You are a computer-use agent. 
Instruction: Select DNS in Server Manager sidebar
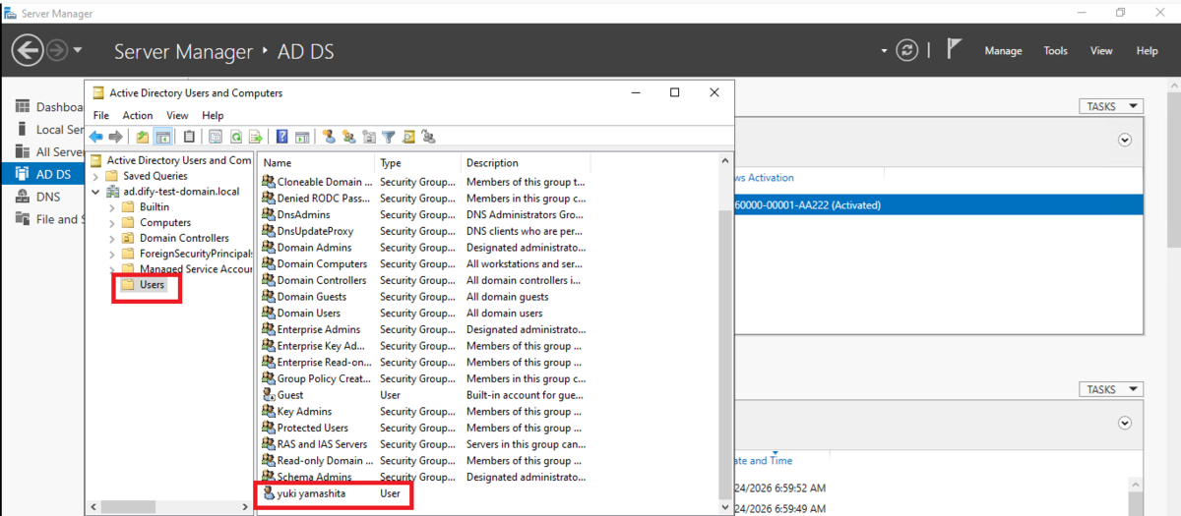pos(47,197)
